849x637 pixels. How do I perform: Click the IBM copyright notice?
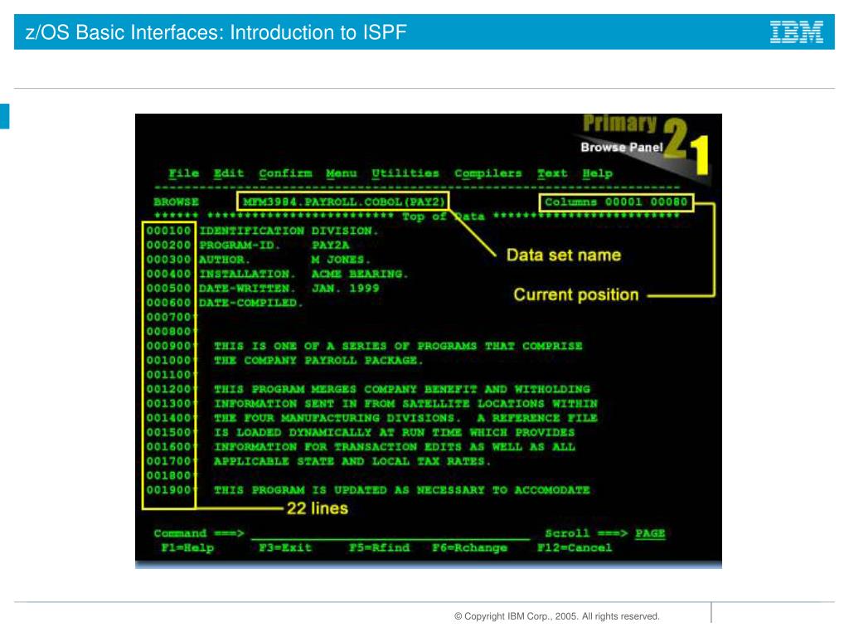(x=557, y=616)
